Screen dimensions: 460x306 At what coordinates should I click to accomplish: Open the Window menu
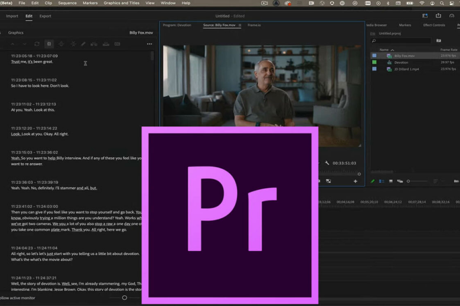coord(168,3)
